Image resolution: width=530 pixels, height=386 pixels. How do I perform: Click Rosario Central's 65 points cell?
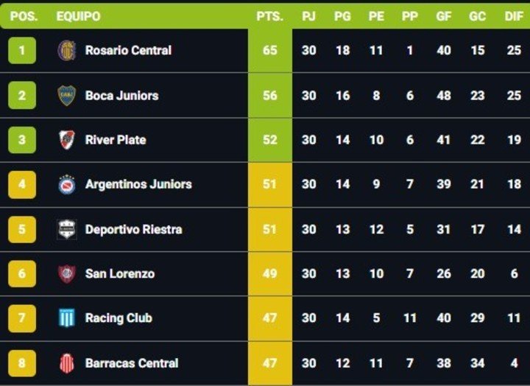pos(270,50)
